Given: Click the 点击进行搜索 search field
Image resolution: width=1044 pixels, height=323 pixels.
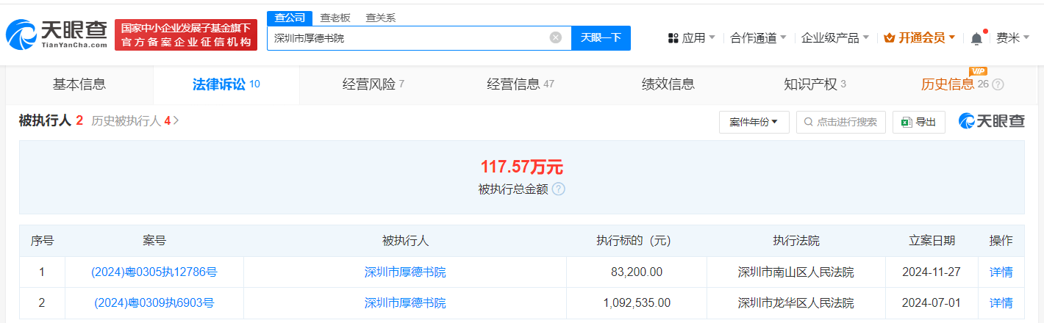Looking at the screenshot, I should point(840,122).
